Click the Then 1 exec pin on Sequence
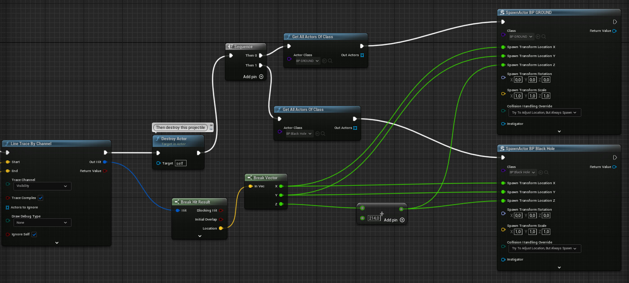This screenshot has width=629, height=283. (x=261, y=65)
